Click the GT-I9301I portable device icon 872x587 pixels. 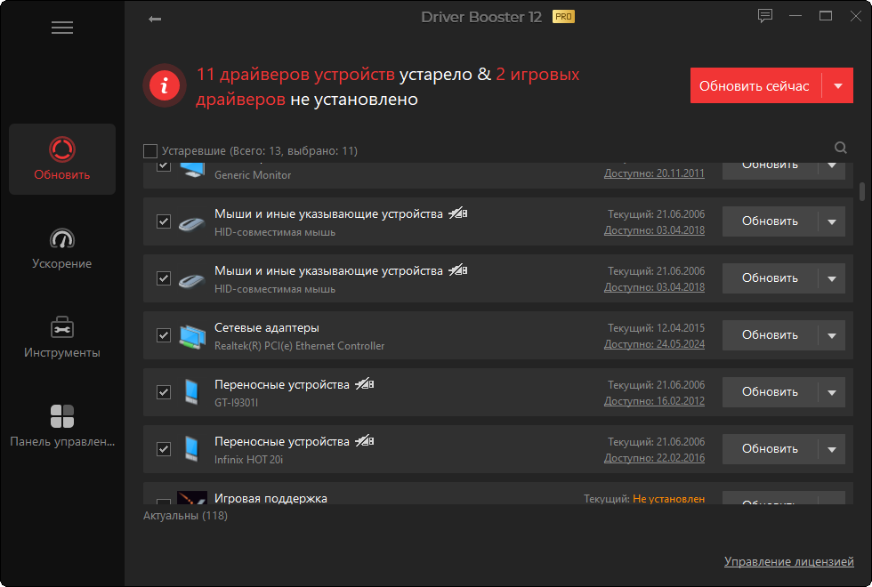click(x=191, y=392)
